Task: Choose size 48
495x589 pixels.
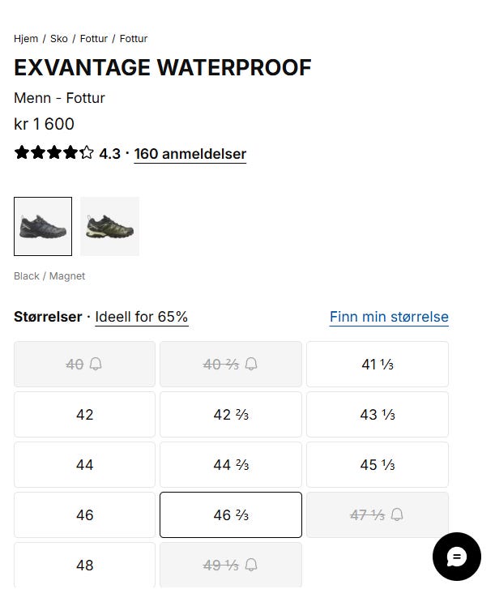Action: [x=84, y=566]
